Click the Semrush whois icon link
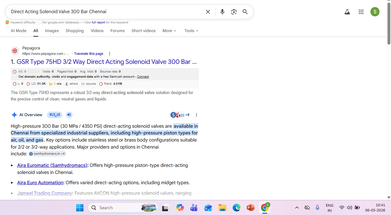The height and width of the screenshot is (215, 391). (x=71, y=84)
